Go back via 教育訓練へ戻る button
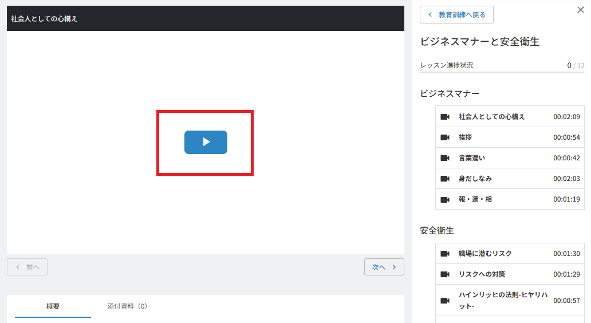 456,15
